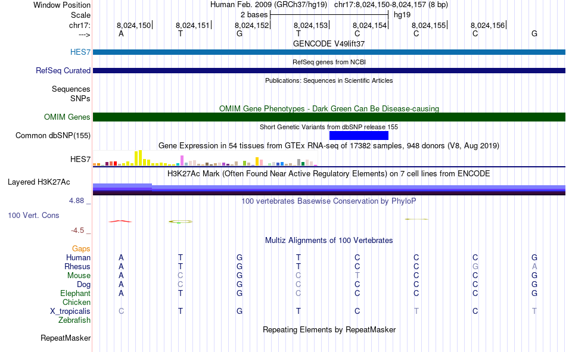Click '100 vertebrates Basewise Conservation by PhyloP' title
The height and width of the screenshot is (352, 566).
[329, 201]
